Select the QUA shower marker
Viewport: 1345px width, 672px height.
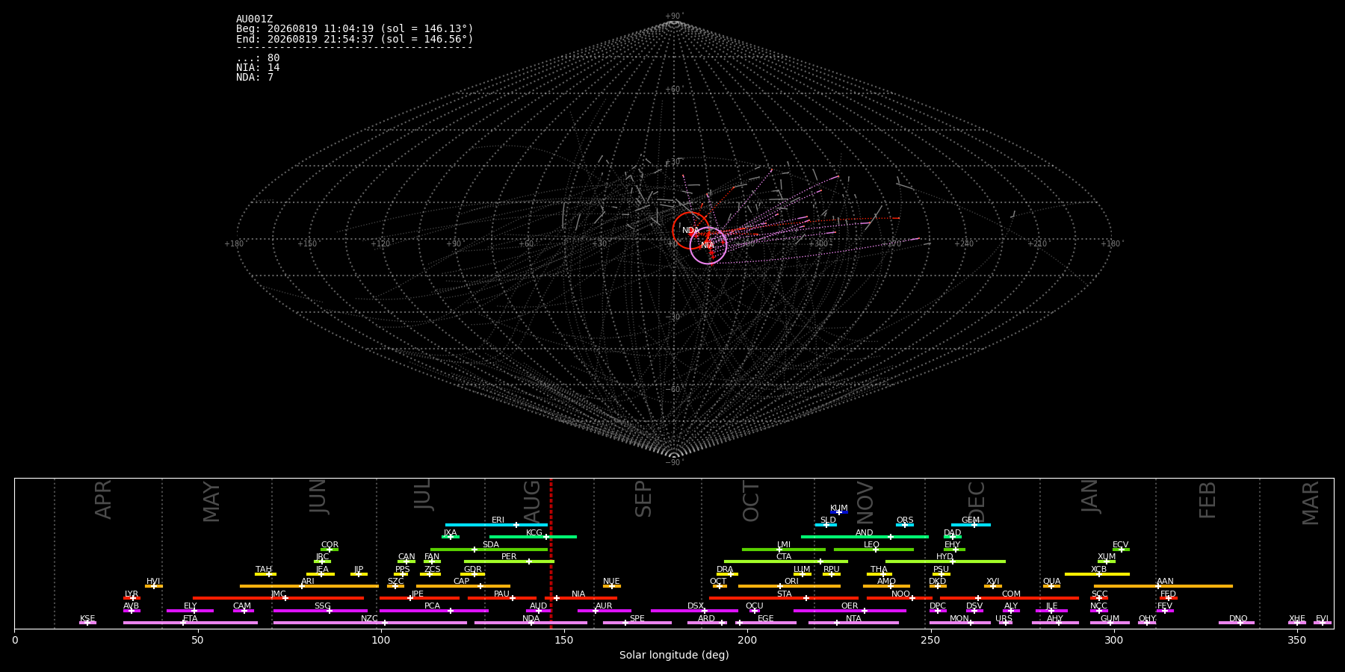(1051, 586)
